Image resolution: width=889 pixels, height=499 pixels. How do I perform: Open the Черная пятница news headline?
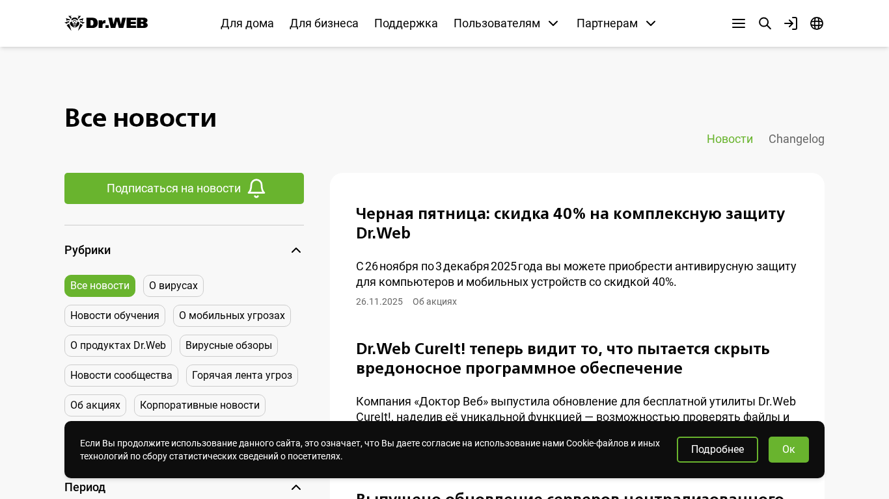[571, 223]
